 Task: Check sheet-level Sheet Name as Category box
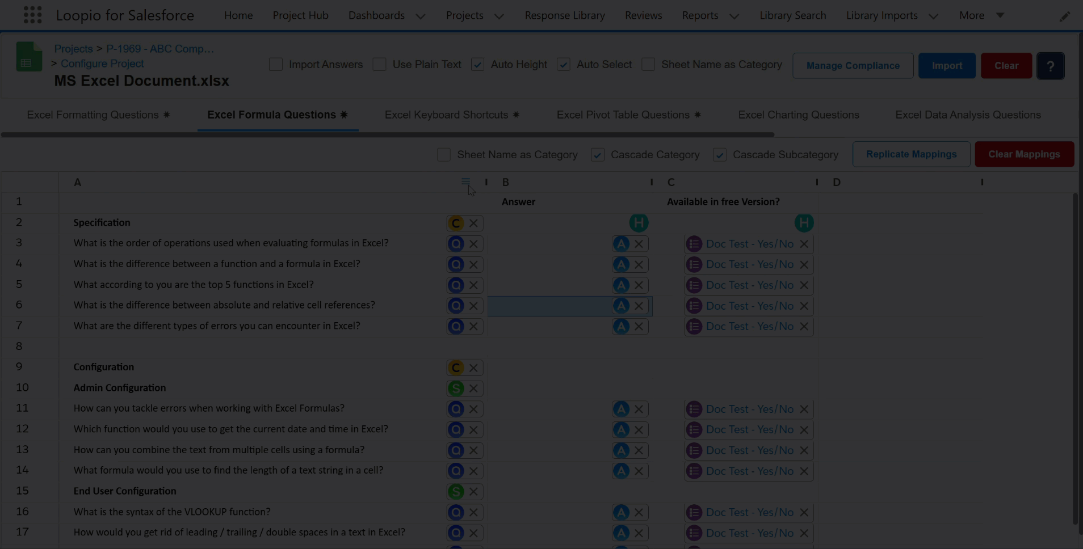click(x=444, y=155)
